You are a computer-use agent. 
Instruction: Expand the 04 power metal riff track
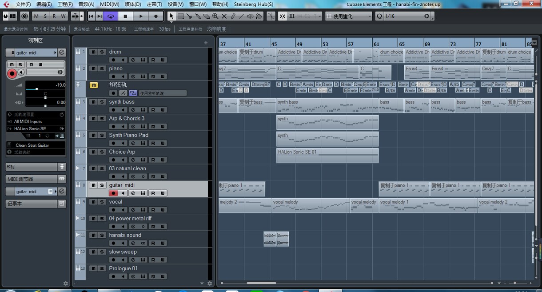pos(78,218)
